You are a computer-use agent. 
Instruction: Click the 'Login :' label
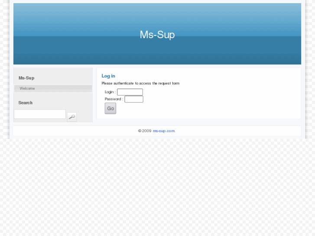[110, 92]
